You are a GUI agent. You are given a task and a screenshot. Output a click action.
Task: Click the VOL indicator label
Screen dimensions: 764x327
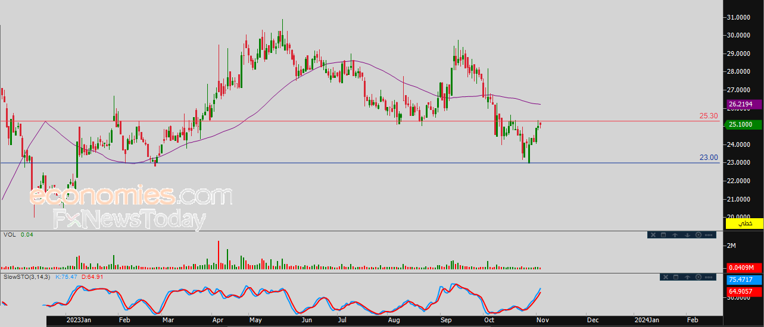point(10,235)
